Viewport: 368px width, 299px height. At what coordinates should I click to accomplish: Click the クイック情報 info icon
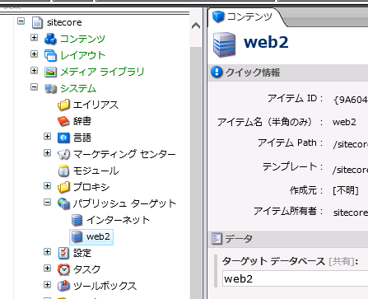(x=217, y=72)
